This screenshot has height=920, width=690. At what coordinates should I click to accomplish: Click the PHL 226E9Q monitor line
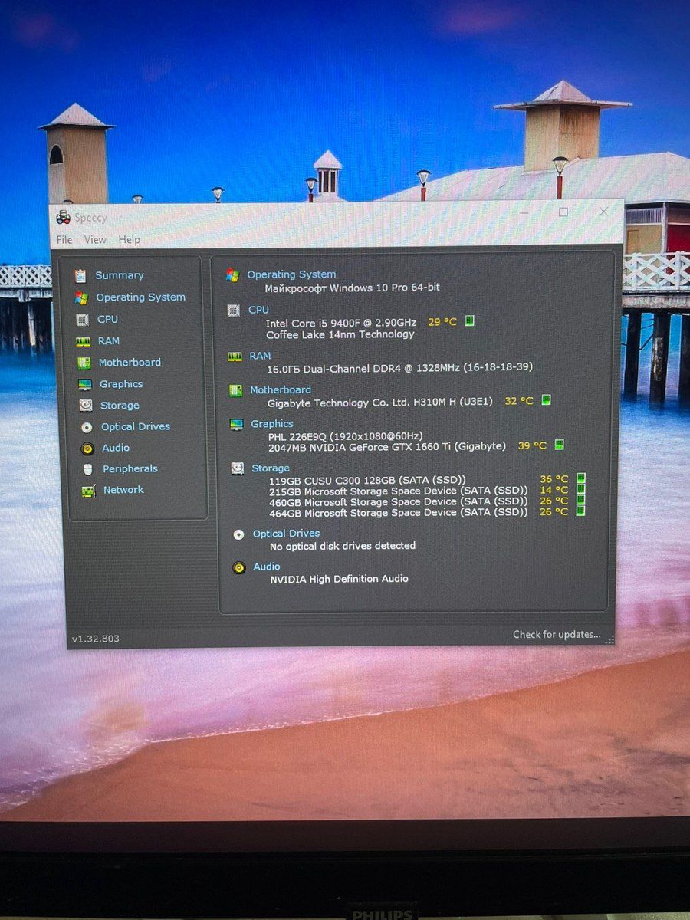[345, 436]
